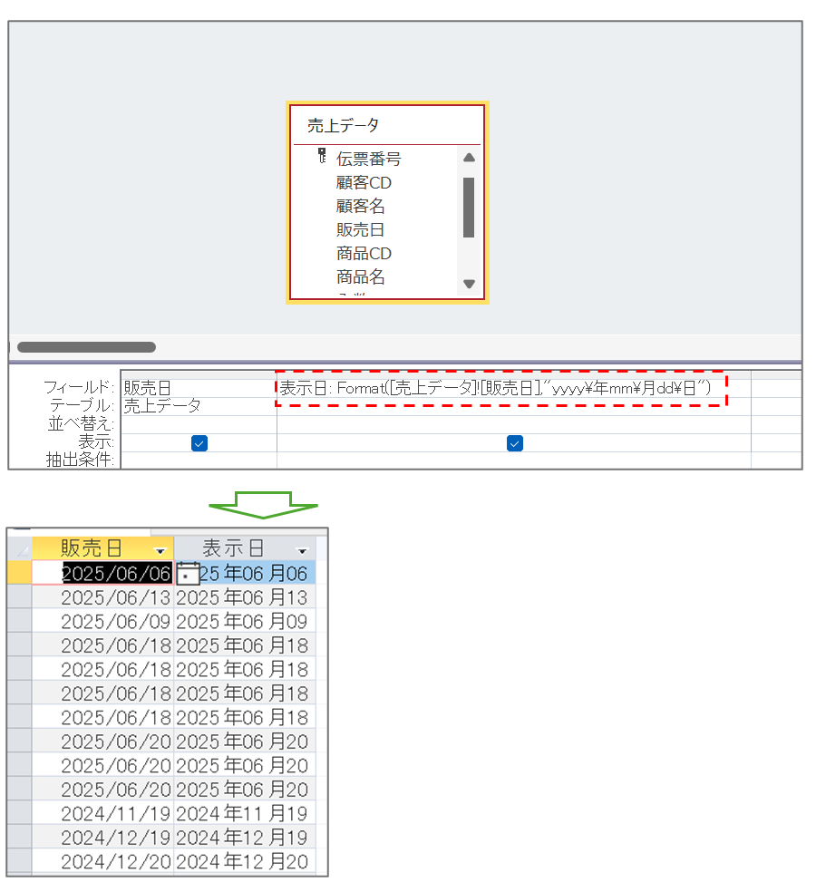816x882 pixels.
Task: Click the field list scroll down arrow
Action: [x=469, y=284]
